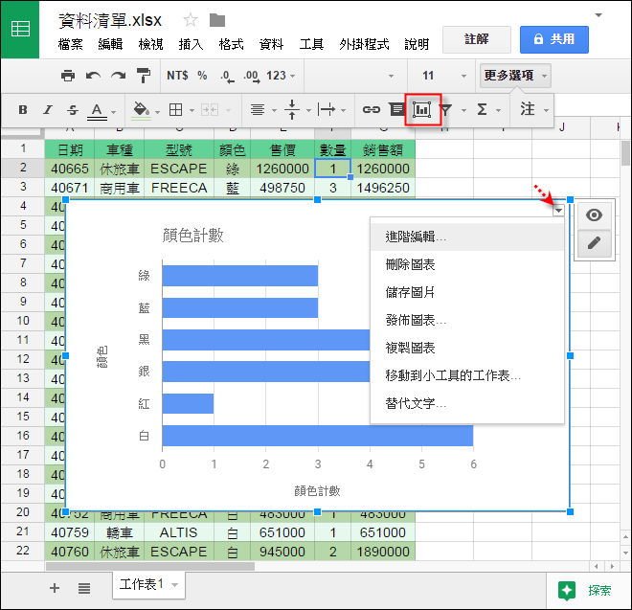Viewport: 632px width, 610px height.
Task: Open the 格式 menu
Action: (x=231, y=44)
